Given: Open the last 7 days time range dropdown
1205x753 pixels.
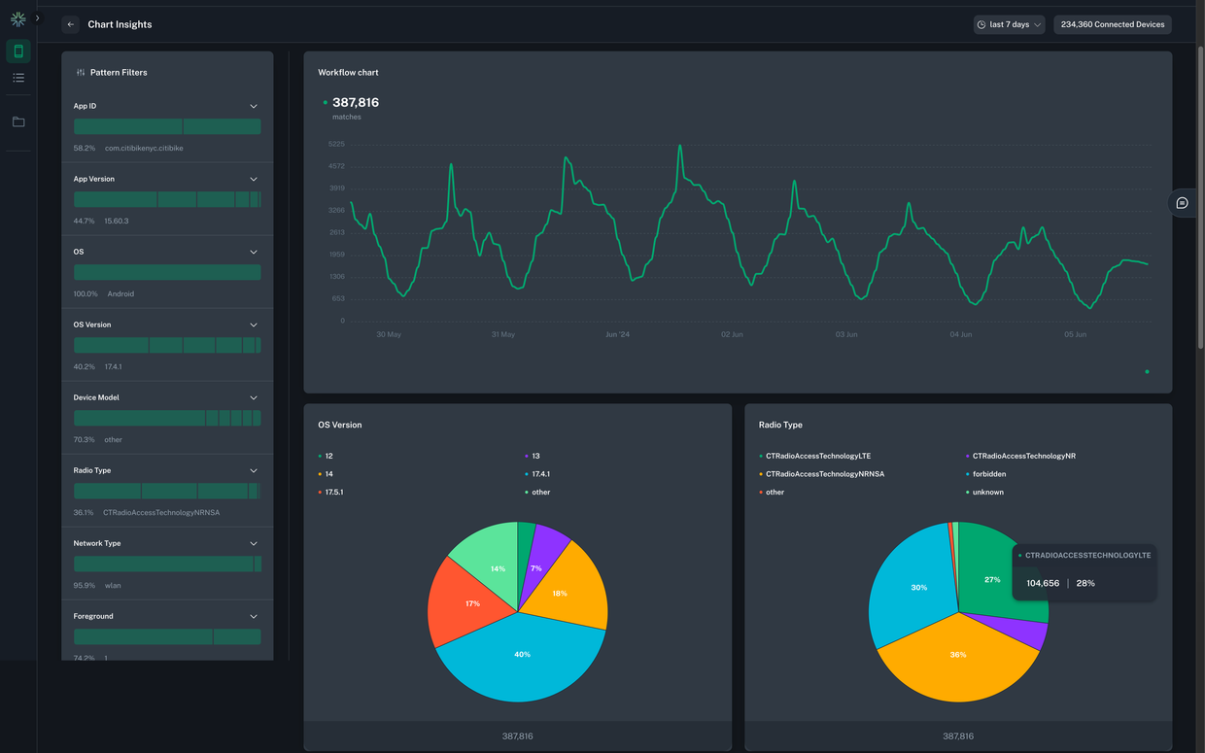Looking at the screenshot, I should [1009, 24].
